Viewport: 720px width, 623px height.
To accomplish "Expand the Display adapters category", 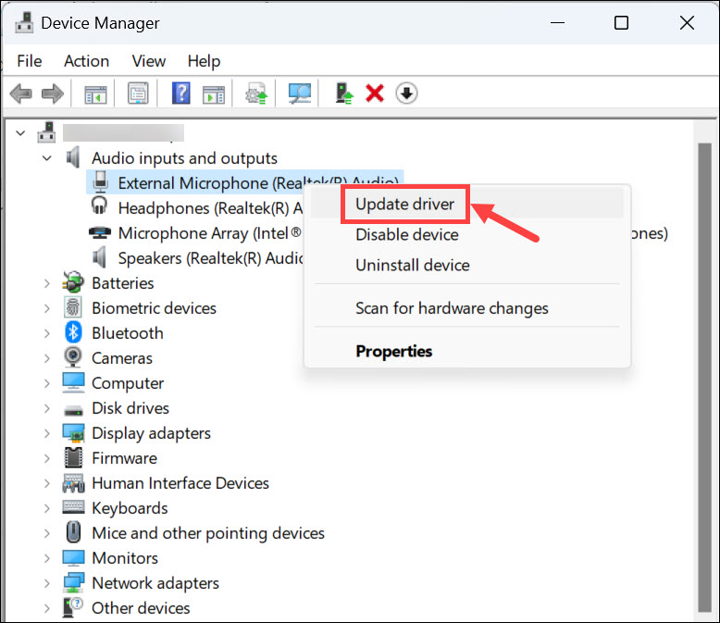I will pyautogui.click(x=46, y=433).
